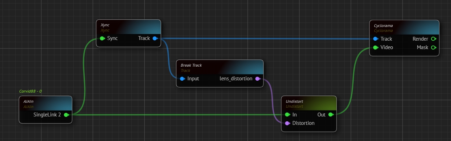
Task: Select the Cyclorama node header
Action: click(x=404, y=28)
